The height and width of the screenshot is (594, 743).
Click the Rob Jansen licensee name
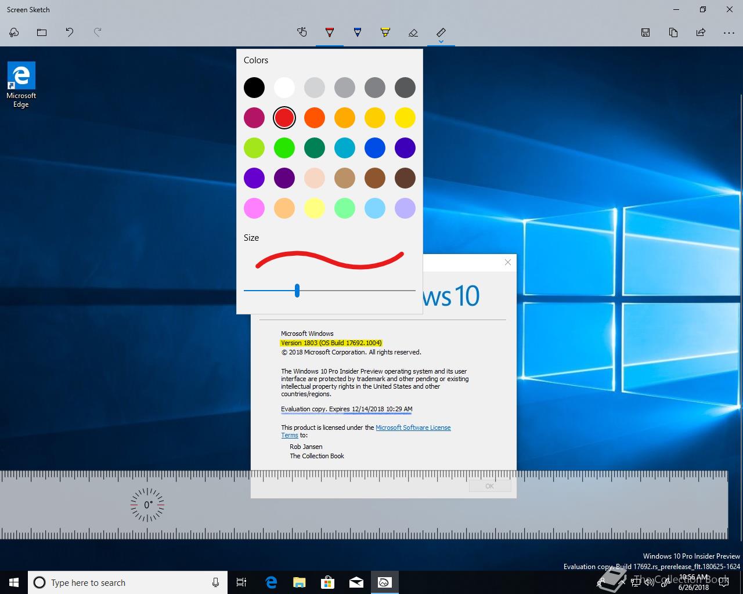point(306,447)
